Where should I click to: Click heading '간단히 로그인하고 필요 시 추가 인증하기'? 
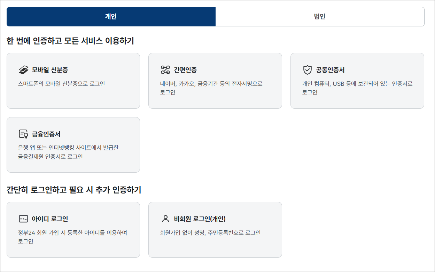[74, 190]
